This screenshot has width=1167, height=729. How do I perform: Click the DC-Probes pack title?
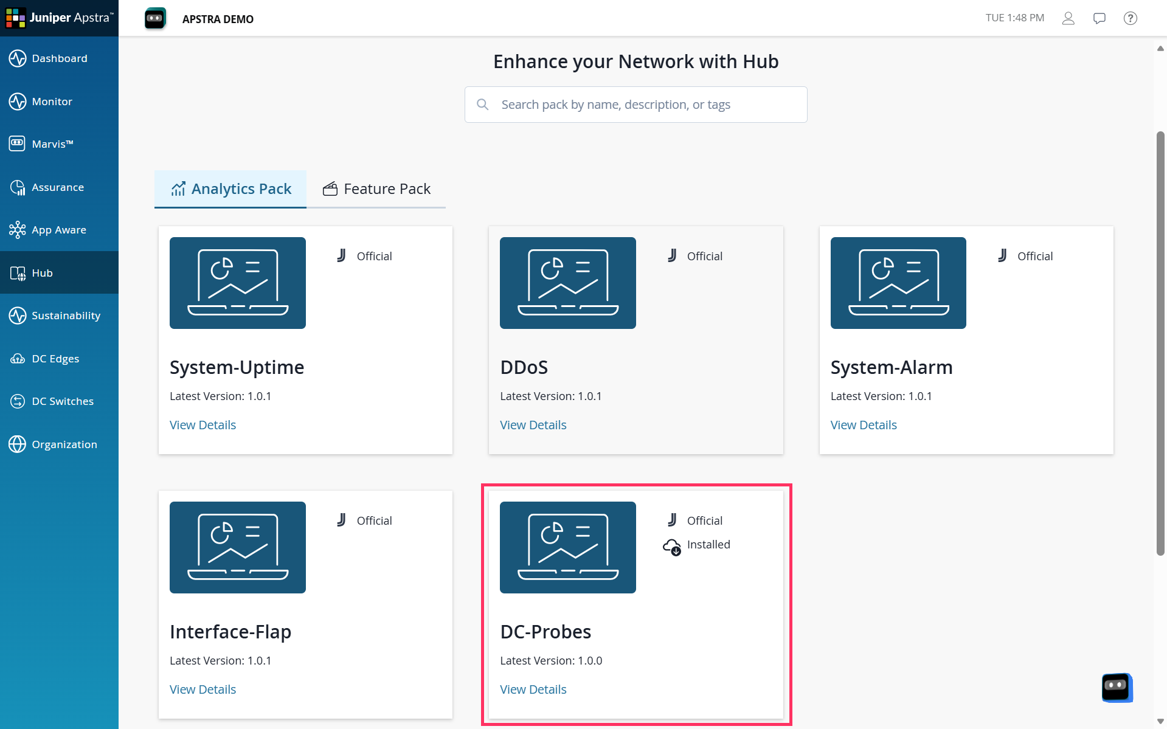click(x=545, y=632)
